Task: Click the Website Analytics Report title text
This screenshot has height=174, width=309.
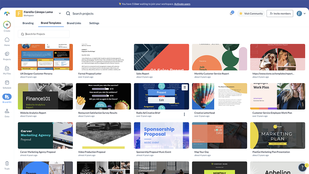Action: tap(33, 113)
